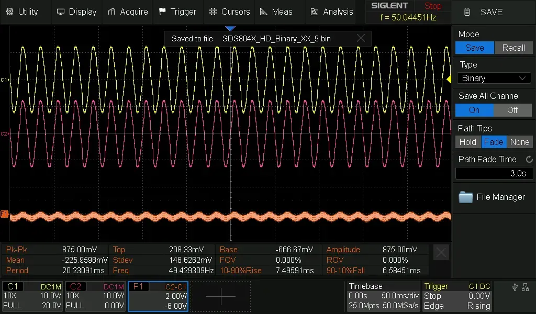Expand the Type Binary dropdown
The image size is (536, 314).
(494, 78)
